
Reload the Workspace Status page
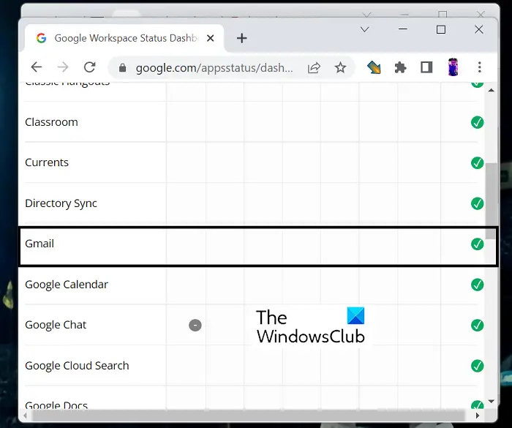tap(89, 67)
